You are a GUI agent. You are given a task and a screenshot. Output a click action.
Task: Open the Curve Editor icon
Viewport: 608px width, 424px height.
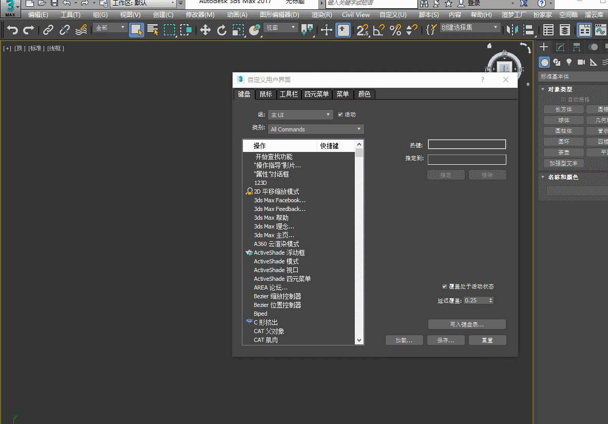coord(601,30)
